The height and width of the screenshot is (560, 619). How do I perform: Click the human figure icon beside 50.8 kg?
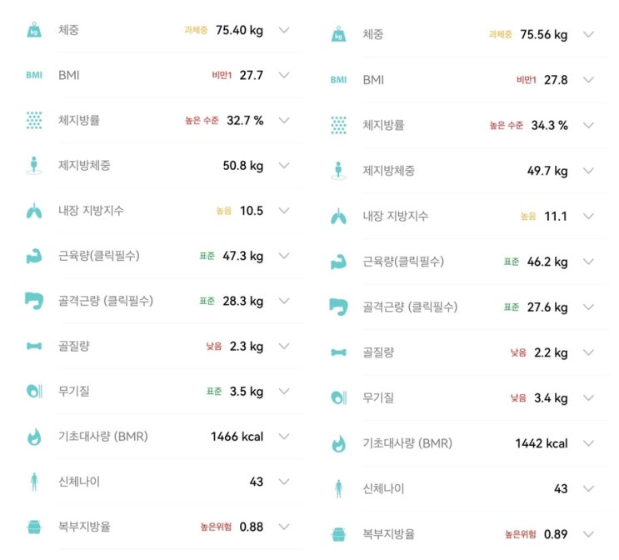pyautogui.click(x=34, y=166)
